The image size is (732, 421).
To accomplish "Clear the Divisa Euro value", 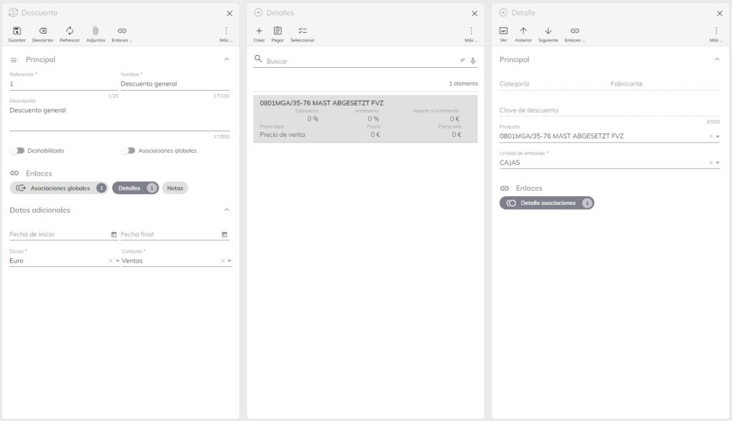I will [111, 260].
